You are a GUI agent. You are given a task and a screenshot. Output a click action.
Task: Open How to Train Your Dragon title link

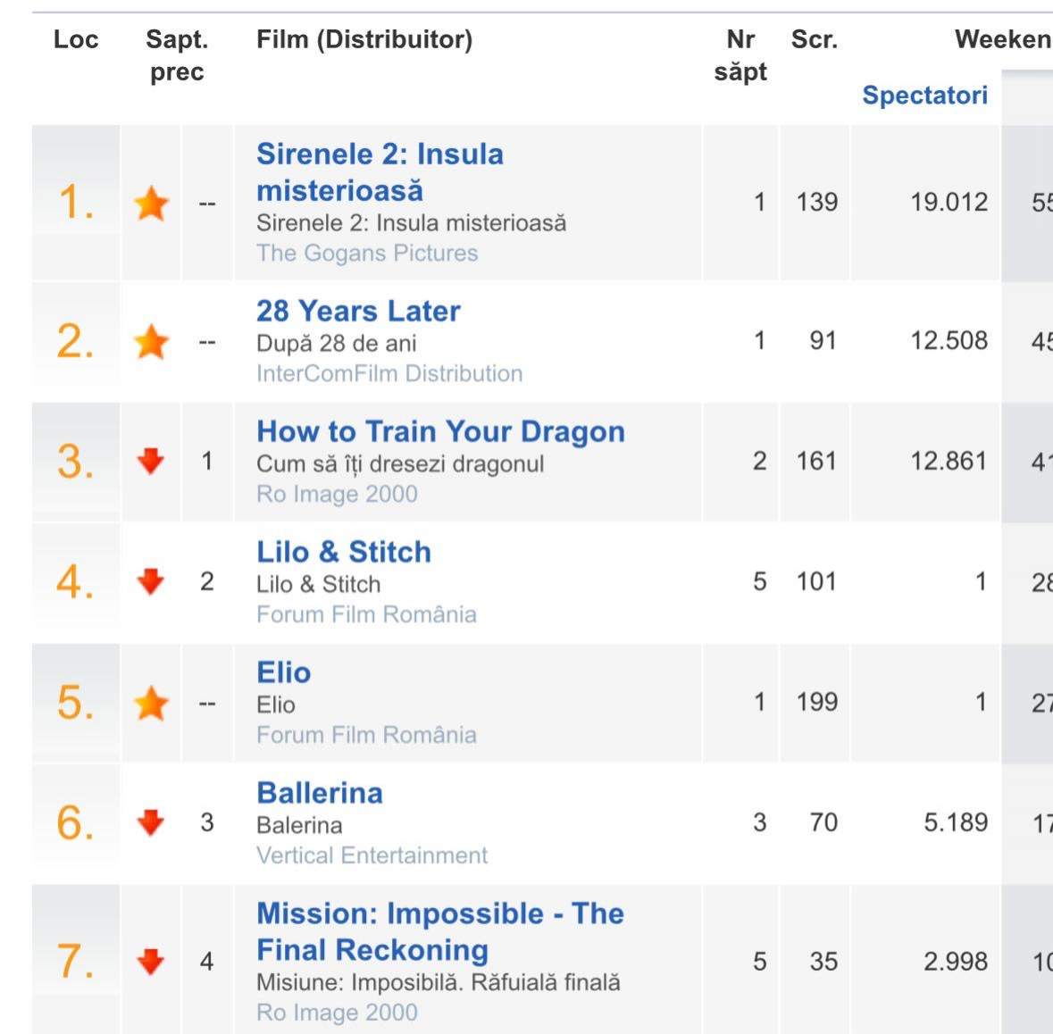[440, 431]
